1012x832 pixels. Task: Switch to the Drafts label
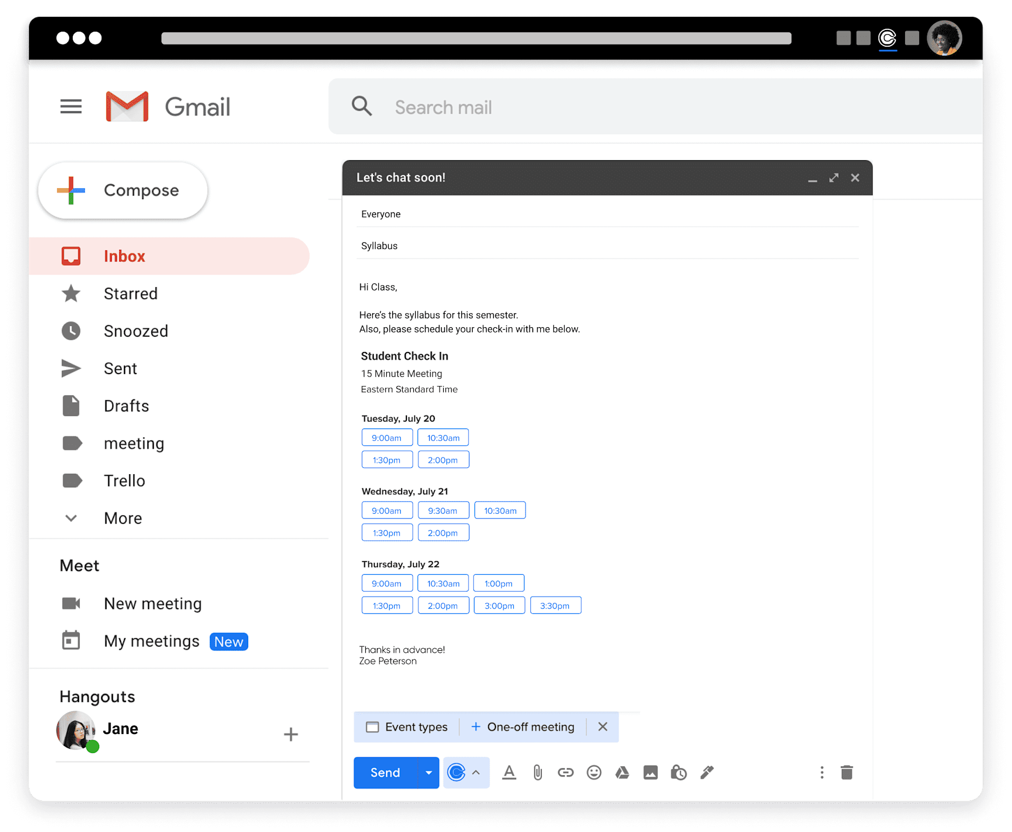pyautogui.click(x=126, y=406)
